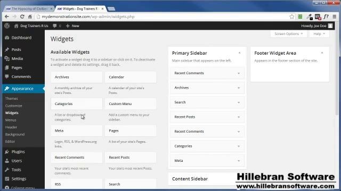Close the Widgets browser tab
Image resolution: width=341 pixels, height=191 pixels.
(x=102, y=9)
